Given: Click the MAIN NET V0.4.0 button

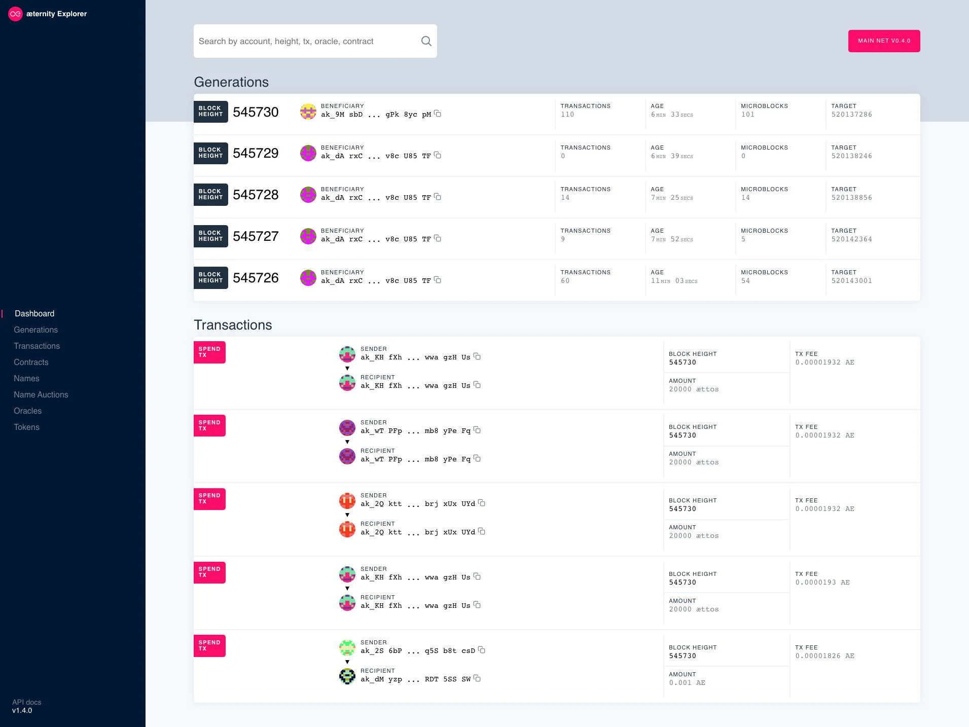Looking at the screenshot, I should 884,41.
